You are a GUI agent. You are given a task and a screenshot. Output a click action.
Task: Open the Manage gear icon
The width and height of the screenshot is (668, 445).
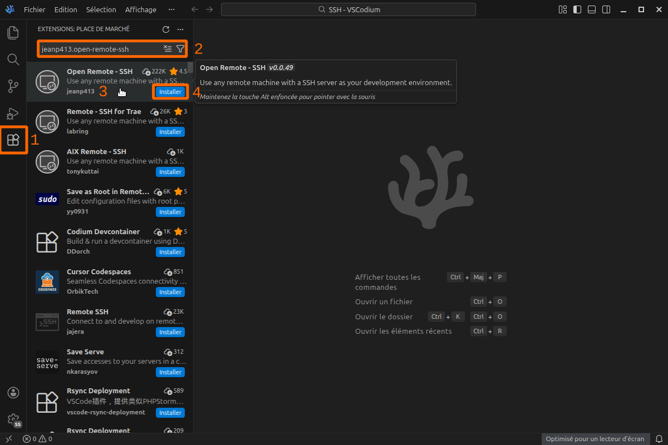coord(13,419)
